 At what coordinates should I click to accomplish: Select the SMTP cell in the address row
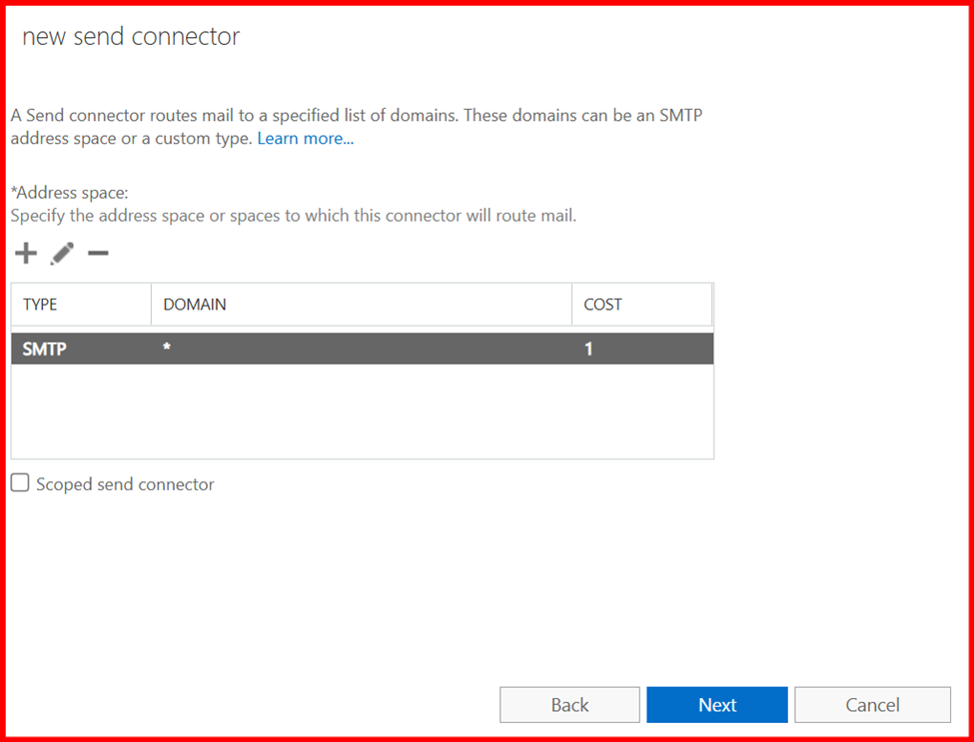(x=45, y=349)
